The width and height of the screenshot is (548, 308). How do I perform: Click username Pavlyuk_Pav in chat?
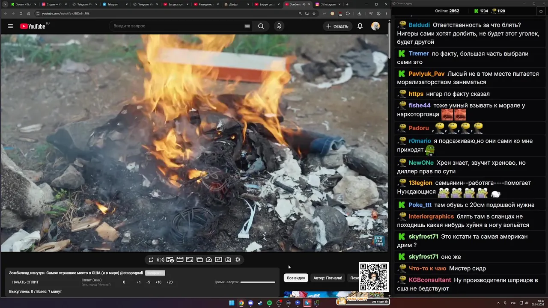click(x=426, y=74)
